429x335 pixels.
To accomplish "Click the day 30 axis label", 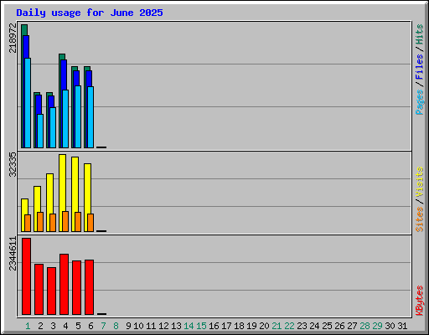I will coord(390,326).
